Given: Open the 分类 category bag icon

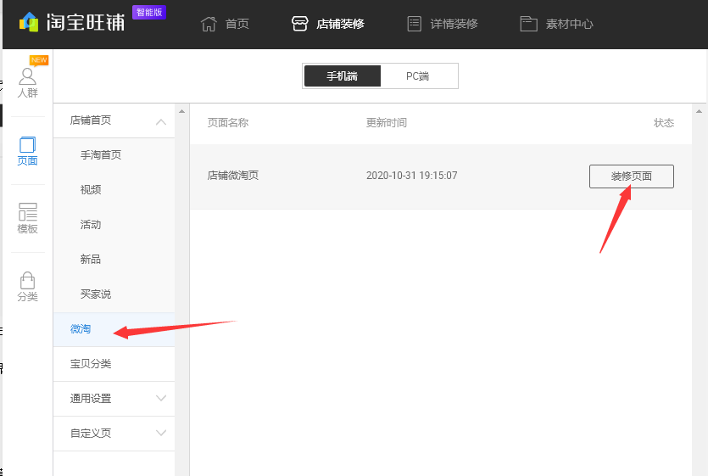Looking at the screenshot, I should (x=28, y=281).
